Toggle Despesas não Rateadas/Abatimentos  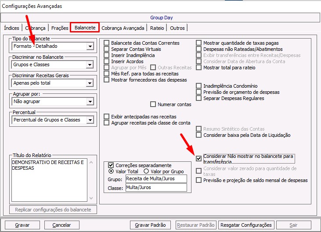[198, 49]
